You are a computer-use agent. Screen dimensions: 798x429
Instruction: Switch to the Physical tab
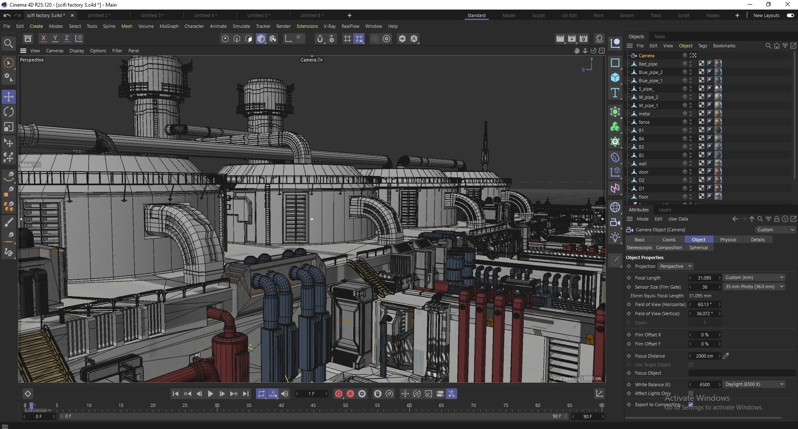pyautogui.click(x=728, y=240)
